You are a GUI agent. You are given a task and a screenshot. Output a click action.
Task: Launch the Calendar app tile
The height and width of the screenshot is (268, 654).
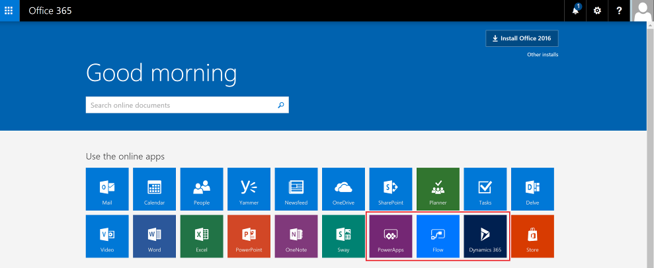click(x=154, y=189)
